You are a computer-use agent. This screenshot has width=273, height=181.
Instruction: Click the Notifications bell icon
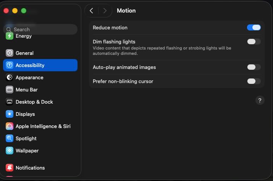click(x=10, y=168)
